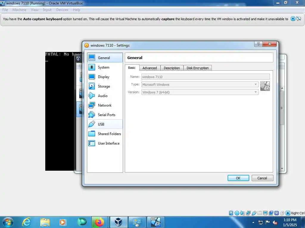305x228 pixels.
Task: Open the Devices menu
Action: [x=62, y=10]
